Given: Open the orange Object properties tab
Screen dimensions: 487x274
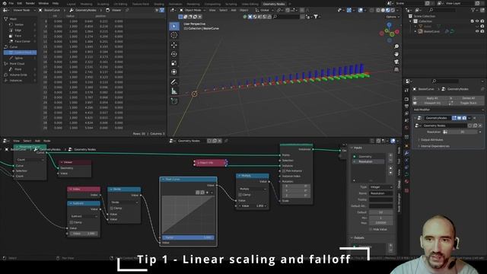Looking at the screenshot, I should pyautogui.click(x=406, y=145).
